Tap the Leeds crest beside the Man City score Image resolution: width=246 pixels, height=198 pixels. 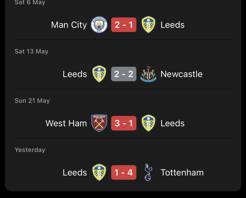click(148, 25)
